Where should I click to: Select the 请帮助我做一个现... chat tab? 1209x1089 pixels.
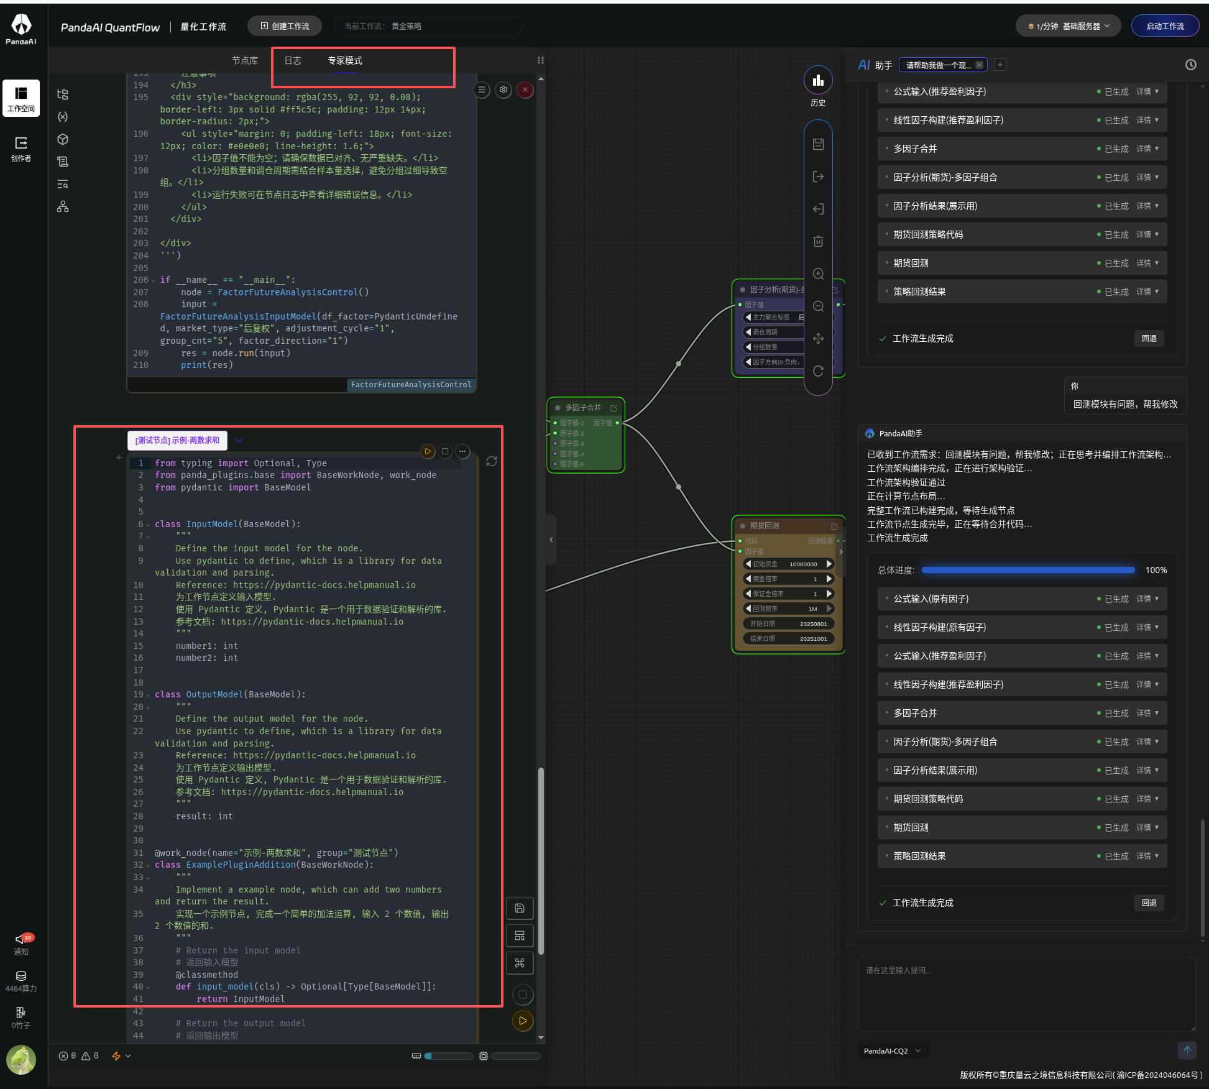click(938, 65)
